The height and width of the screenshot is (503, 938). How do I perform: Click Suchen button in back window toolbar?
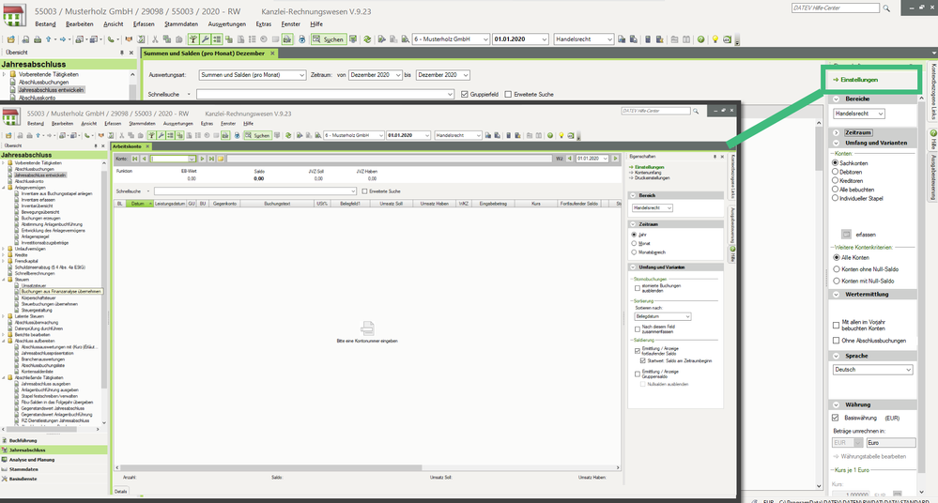point(328,39)
